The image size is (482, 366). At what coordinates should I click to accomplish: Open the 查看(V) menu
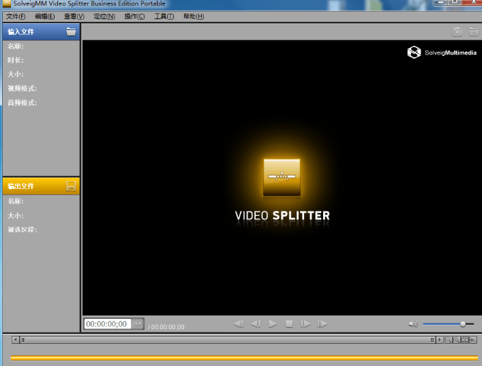(x=74, y=16)
